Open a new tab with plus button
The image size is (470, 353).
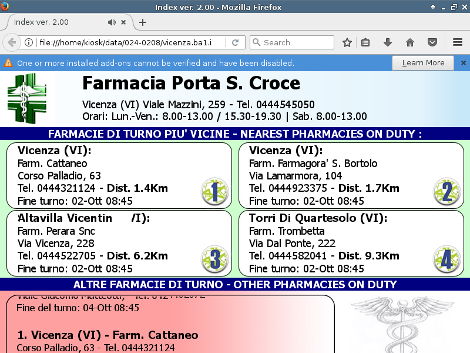coord(142,22)
